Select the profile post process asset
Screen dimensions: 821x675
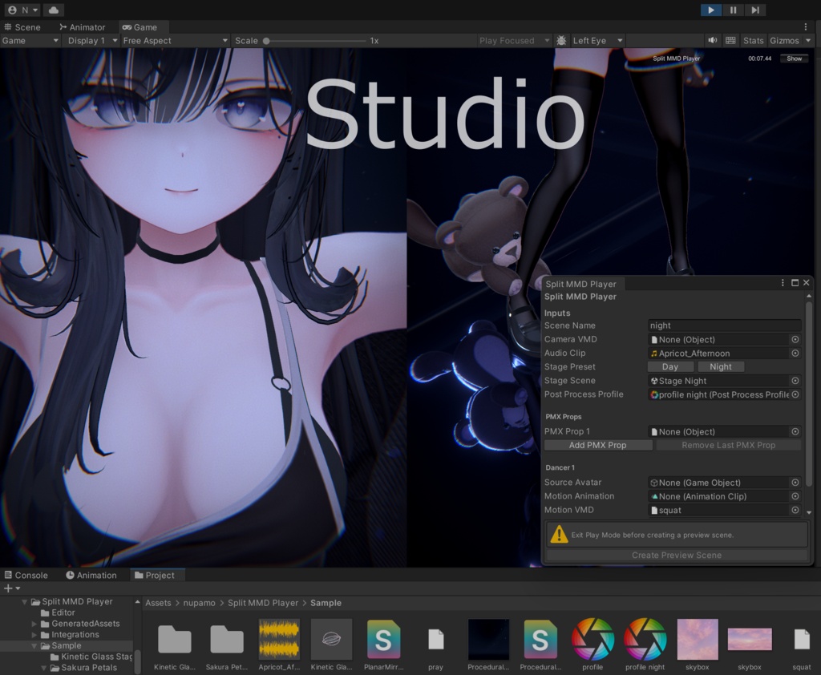point(592,639)
